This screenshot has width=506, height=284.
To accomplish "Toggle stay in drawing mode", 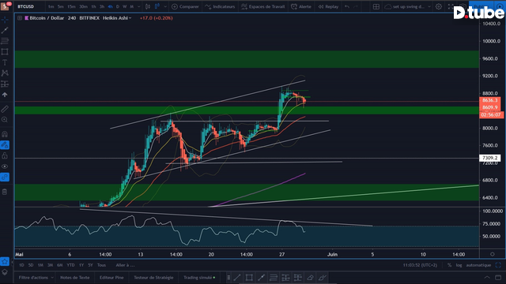I will pyautogui.click(x=5, y=145).
